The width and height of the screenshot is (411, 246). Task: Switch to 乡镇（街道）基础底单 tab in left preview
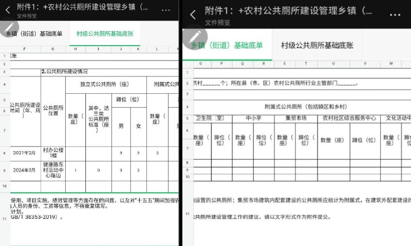point(34,33)
